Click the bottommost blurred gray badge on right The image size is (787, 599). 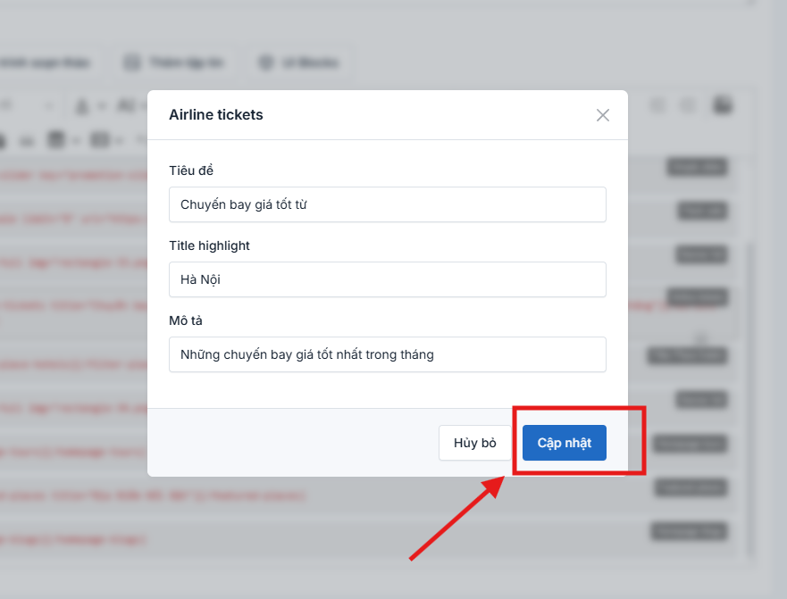point(689,531)
